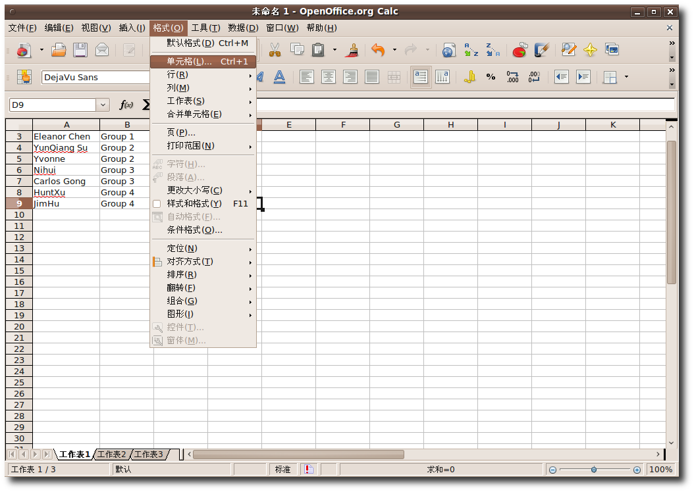The image size is (694, 492).
Task: Click the Redo arrow icon
Action: tap(411, 50)
